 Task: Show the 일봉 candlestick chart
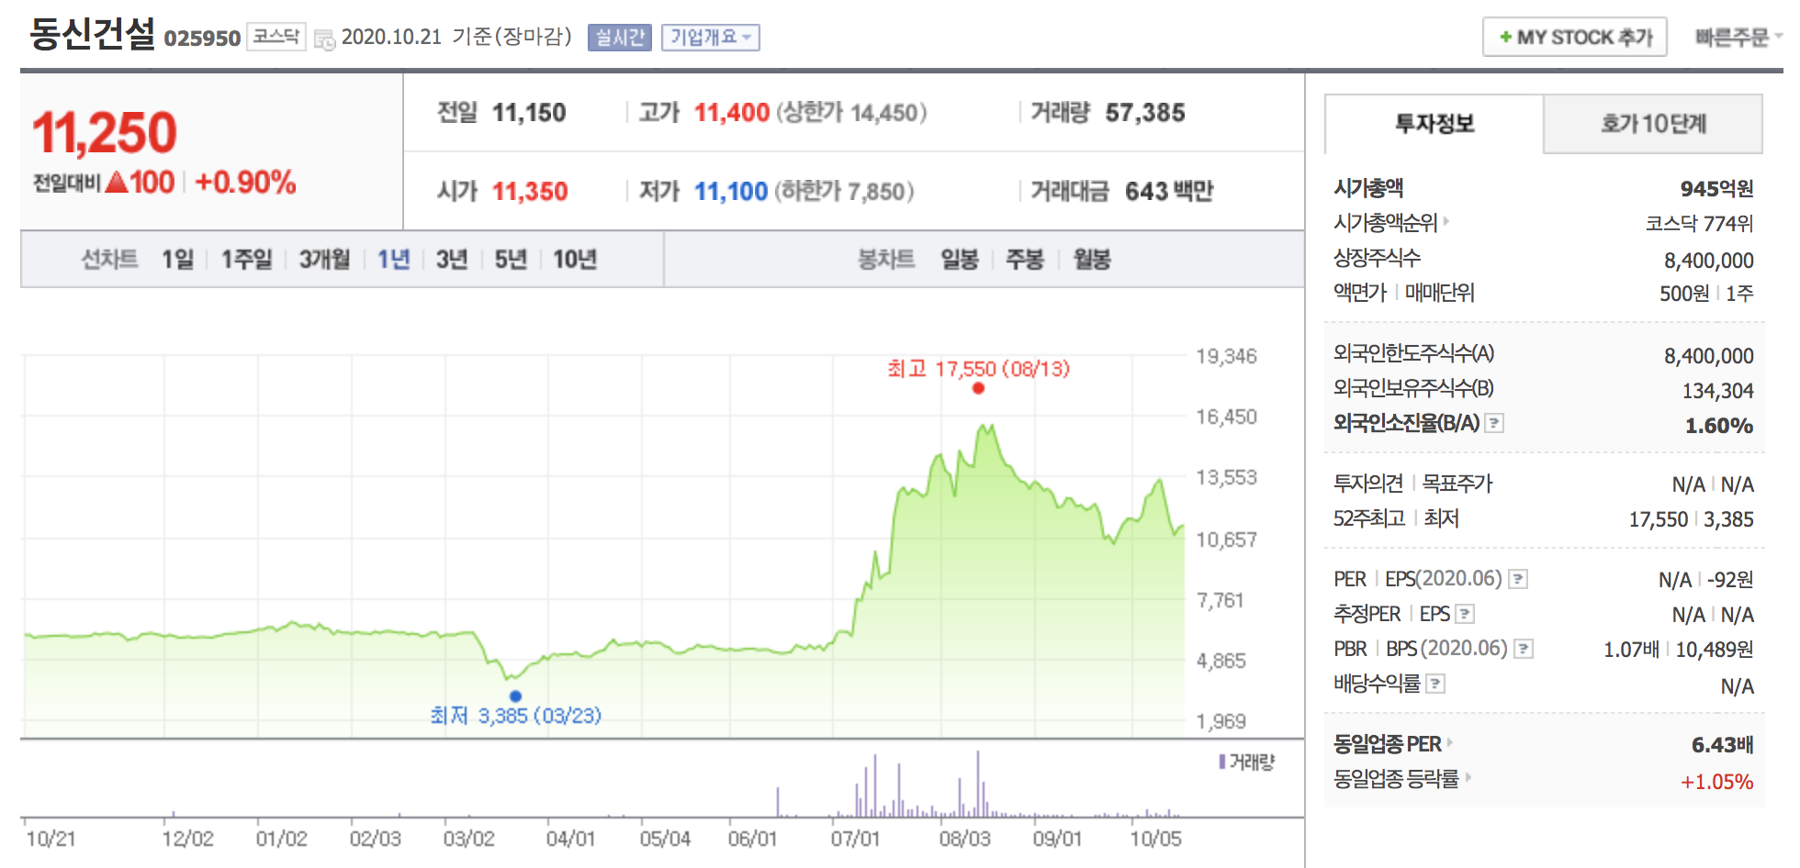coord(960,260)
